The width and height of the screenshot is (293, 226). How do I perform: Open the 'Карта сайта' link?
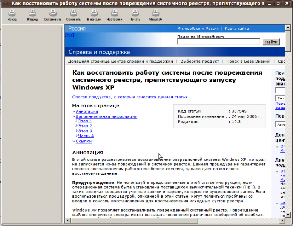point(237,29)
